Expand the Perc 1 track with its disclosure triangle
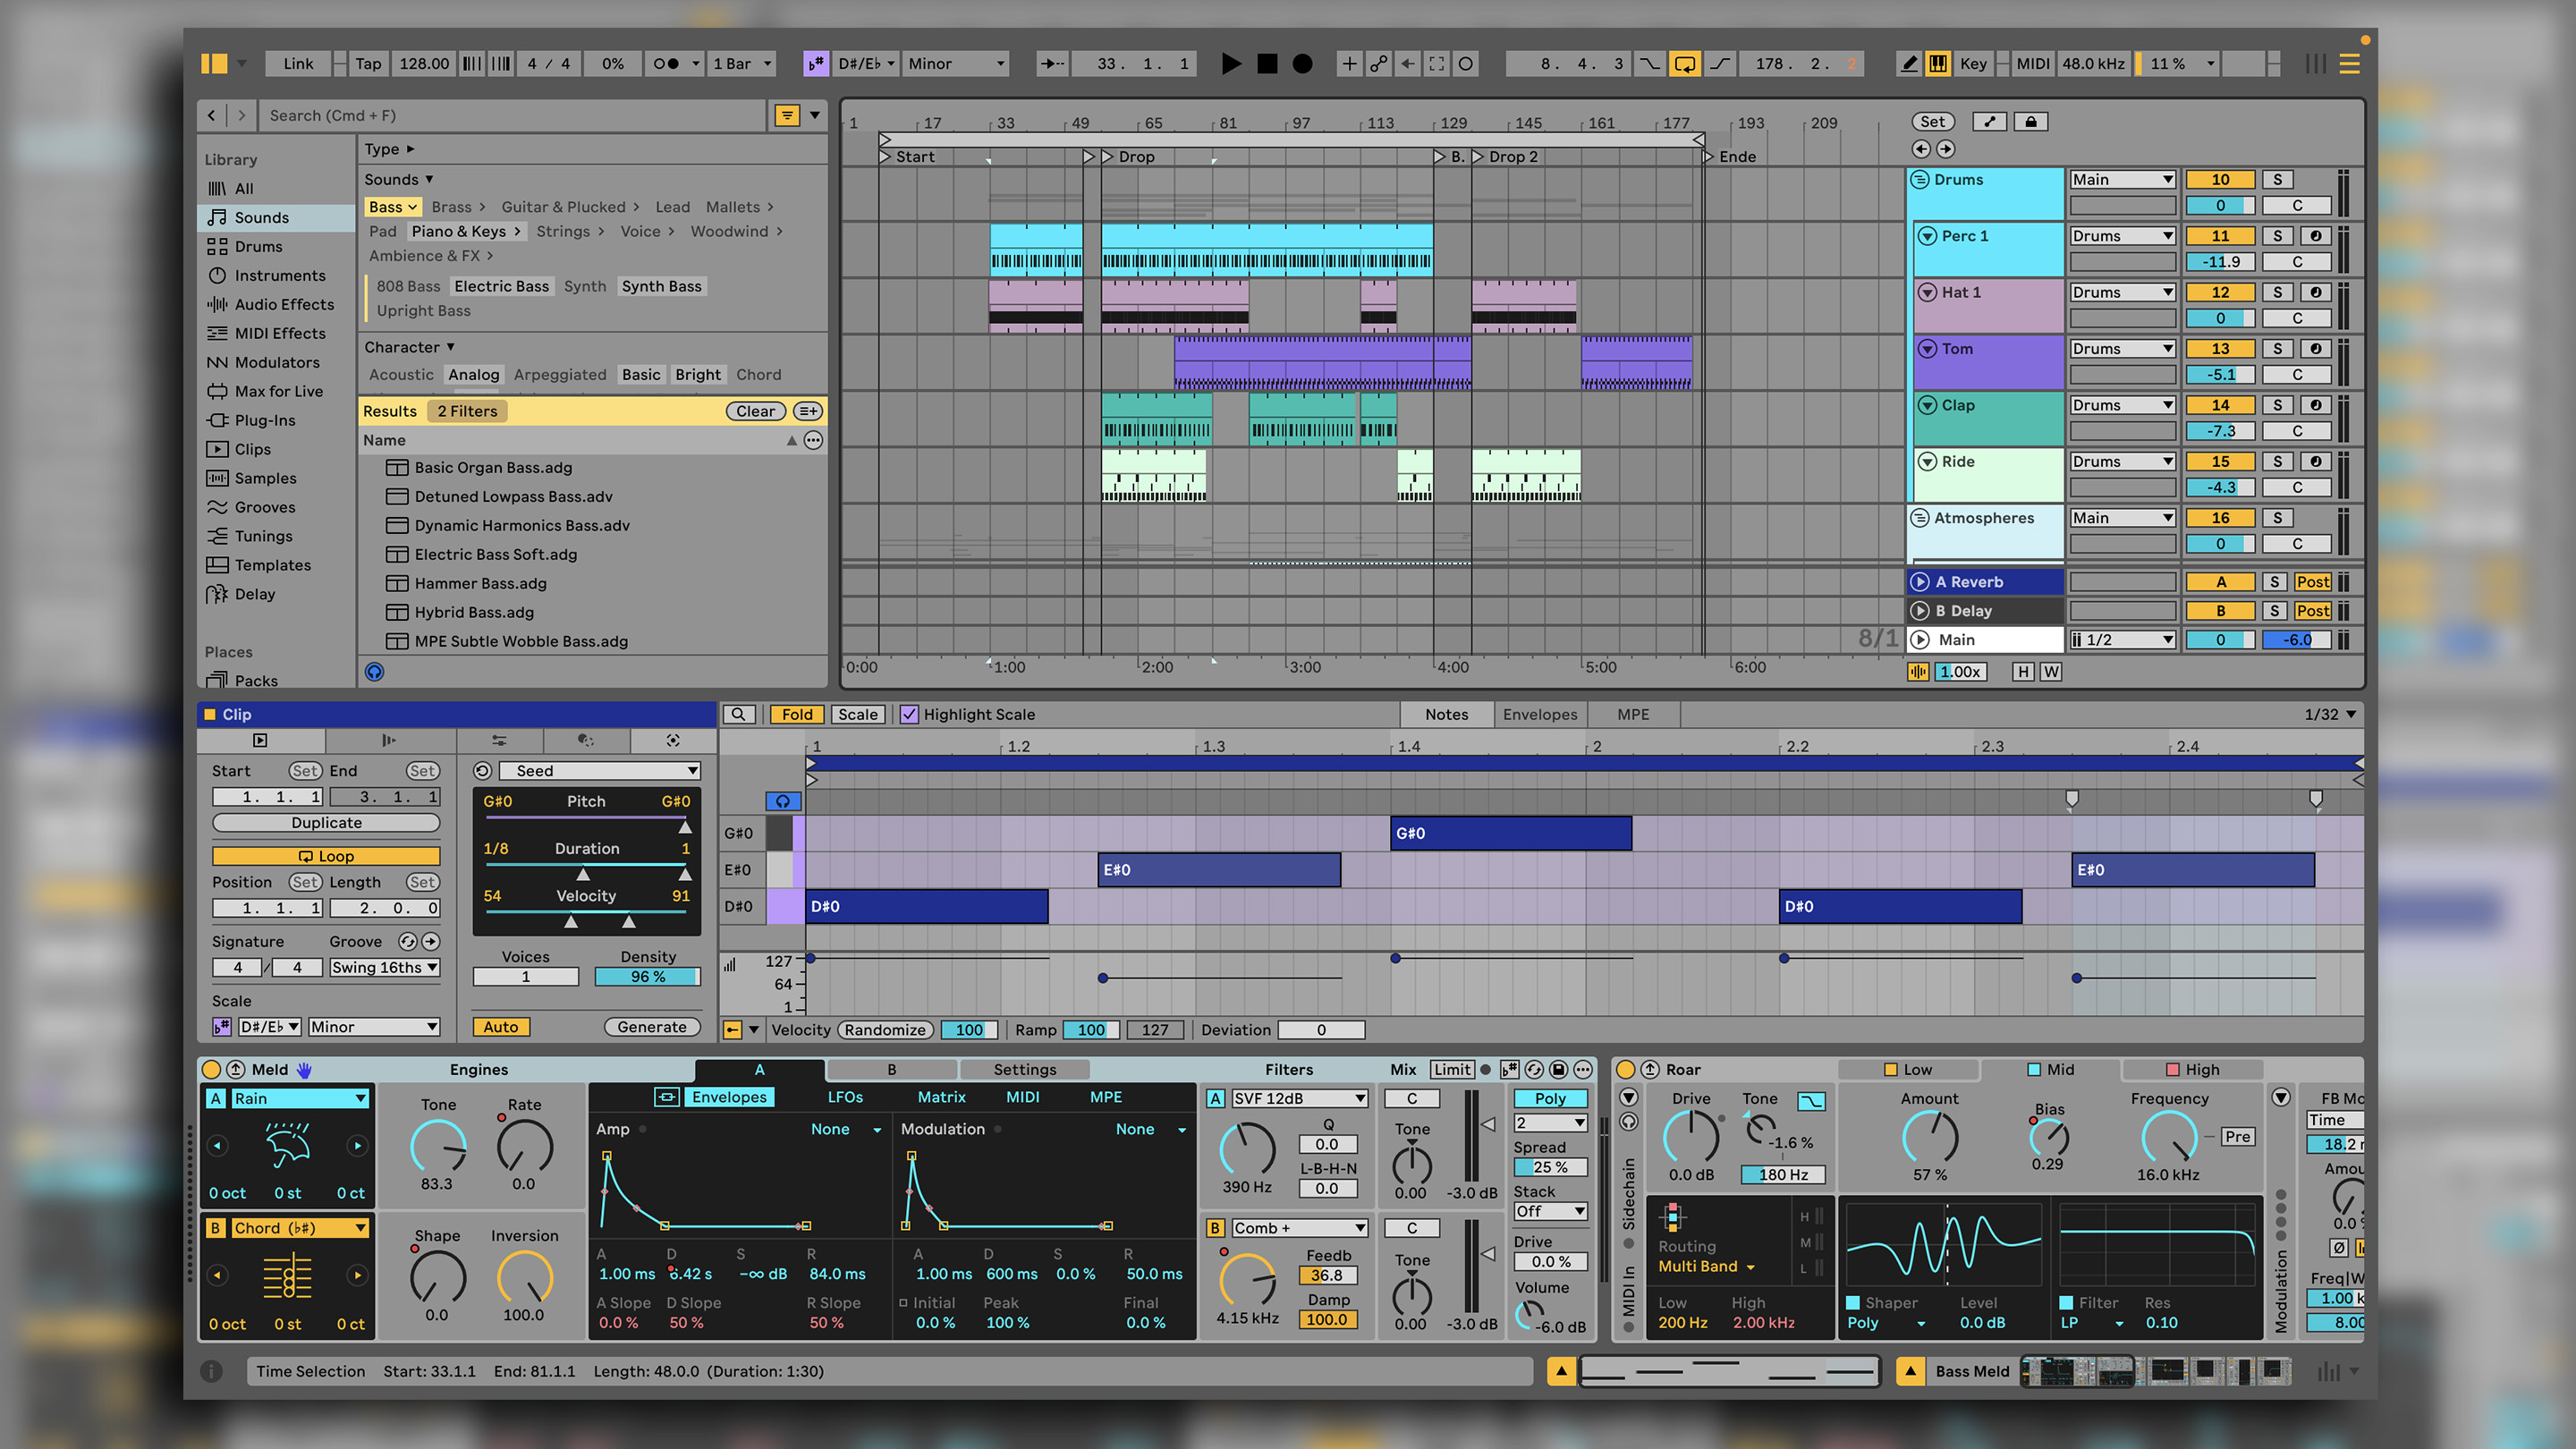 [x=1928, y=236]
